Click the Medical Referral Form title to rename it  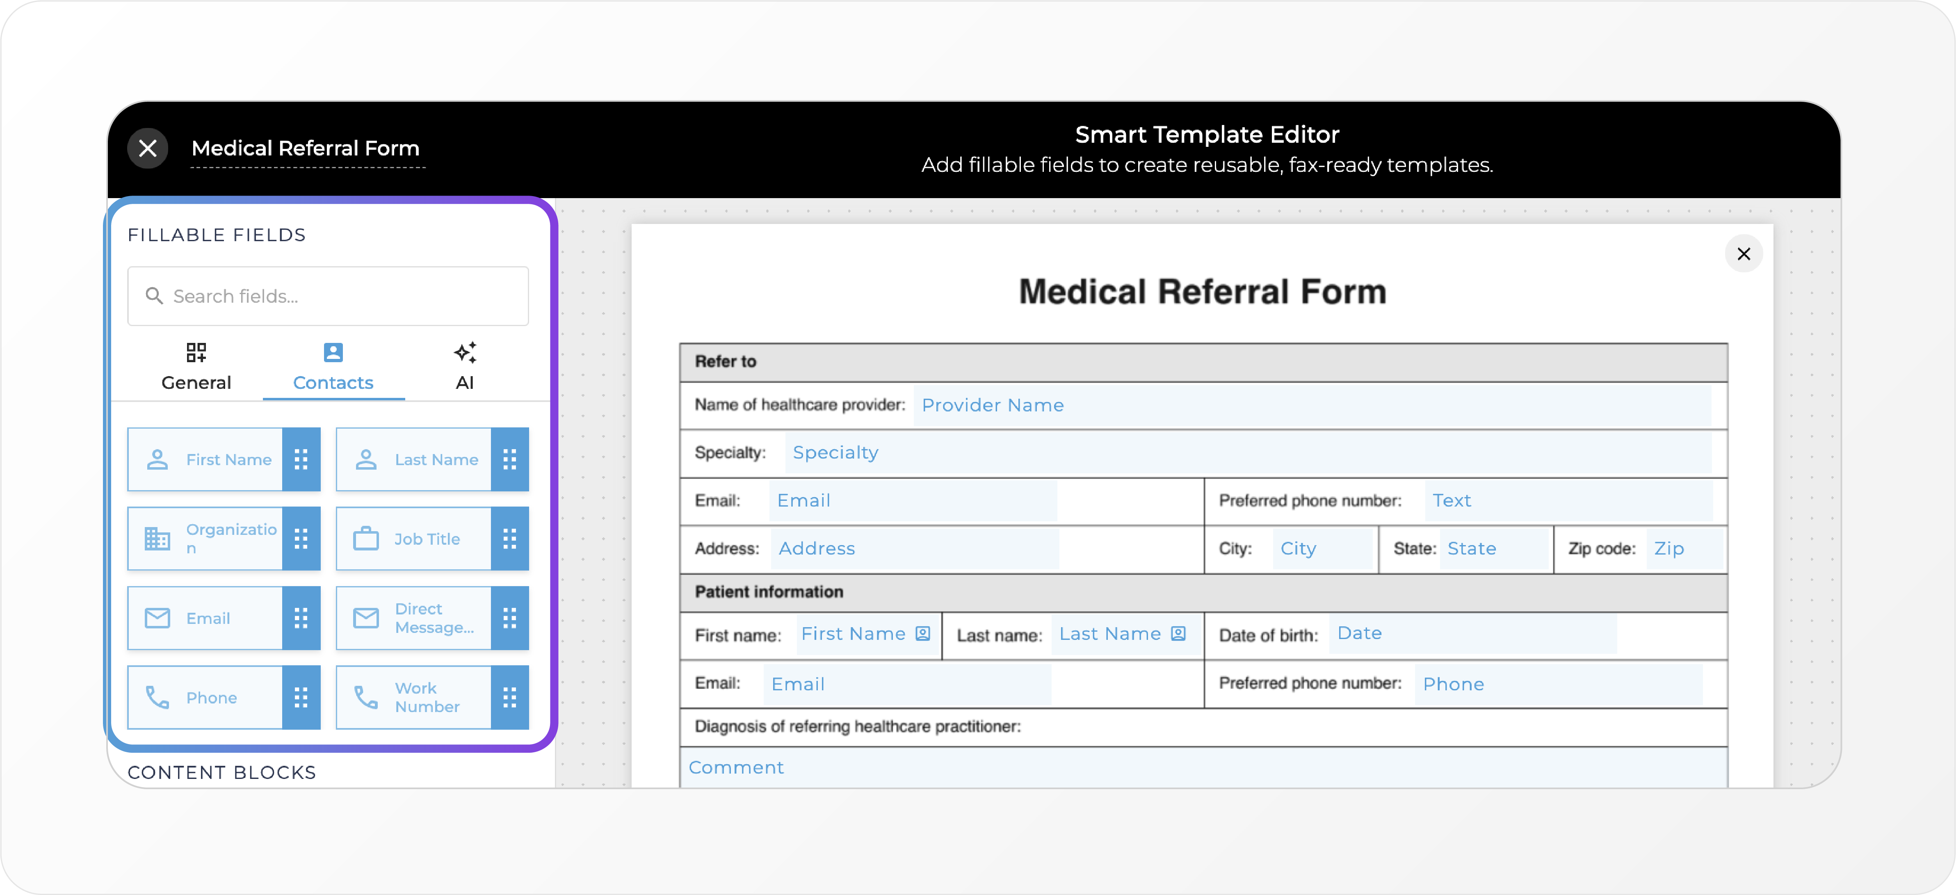click(x=305, y=148)
